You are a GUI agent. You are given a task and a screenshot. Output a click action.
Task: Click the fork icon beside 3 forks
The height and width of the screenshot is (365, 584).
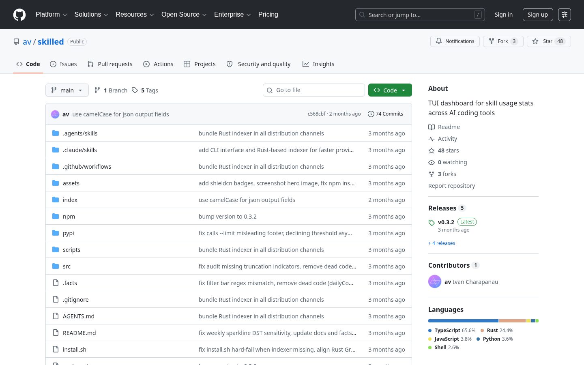coord(432,174)
